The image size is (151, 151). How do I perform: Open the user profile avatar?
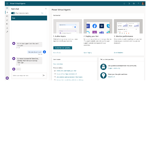(143, 4)
